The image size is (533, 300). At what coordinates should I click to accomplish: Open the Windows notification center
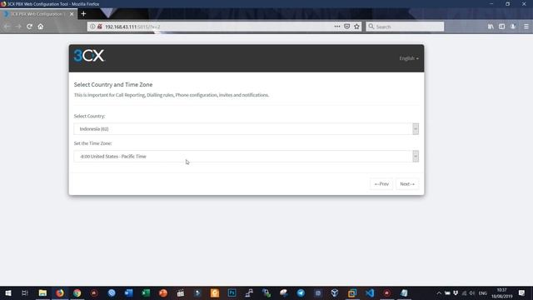coord(522,292)
